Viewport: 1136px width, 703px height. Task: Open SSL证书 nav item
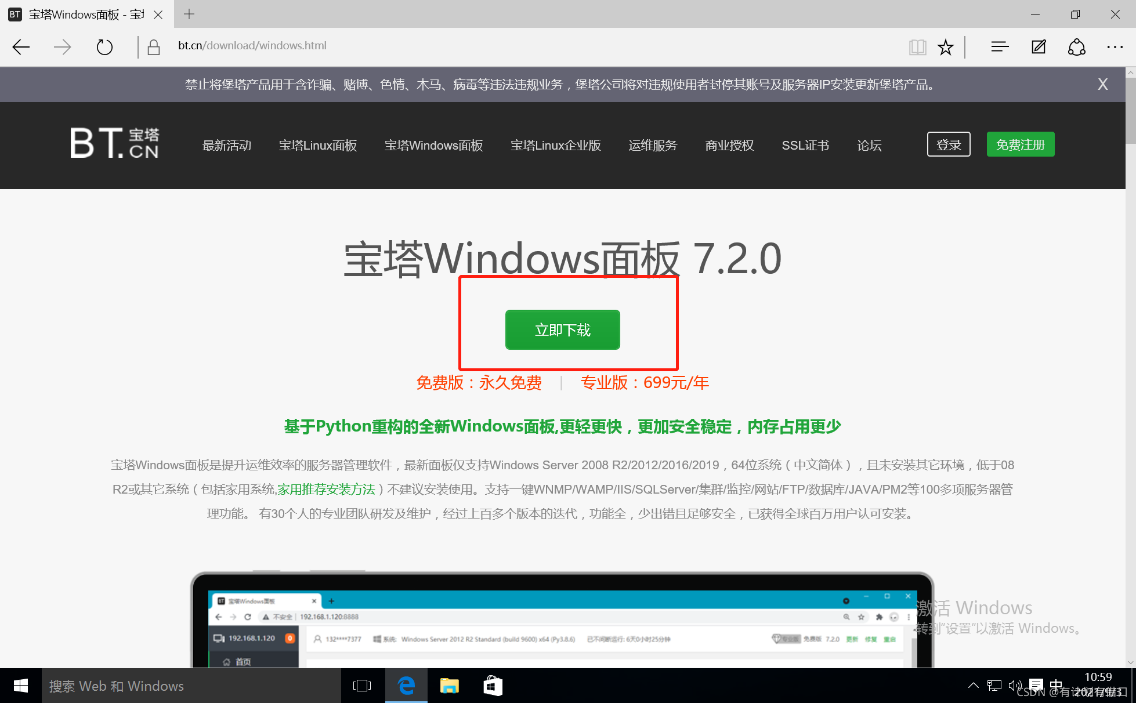[805, 145]
